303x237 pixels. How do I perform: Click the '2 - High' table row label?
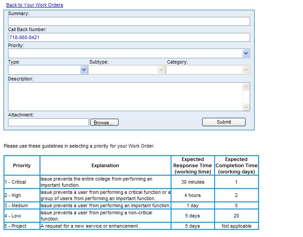22,195
